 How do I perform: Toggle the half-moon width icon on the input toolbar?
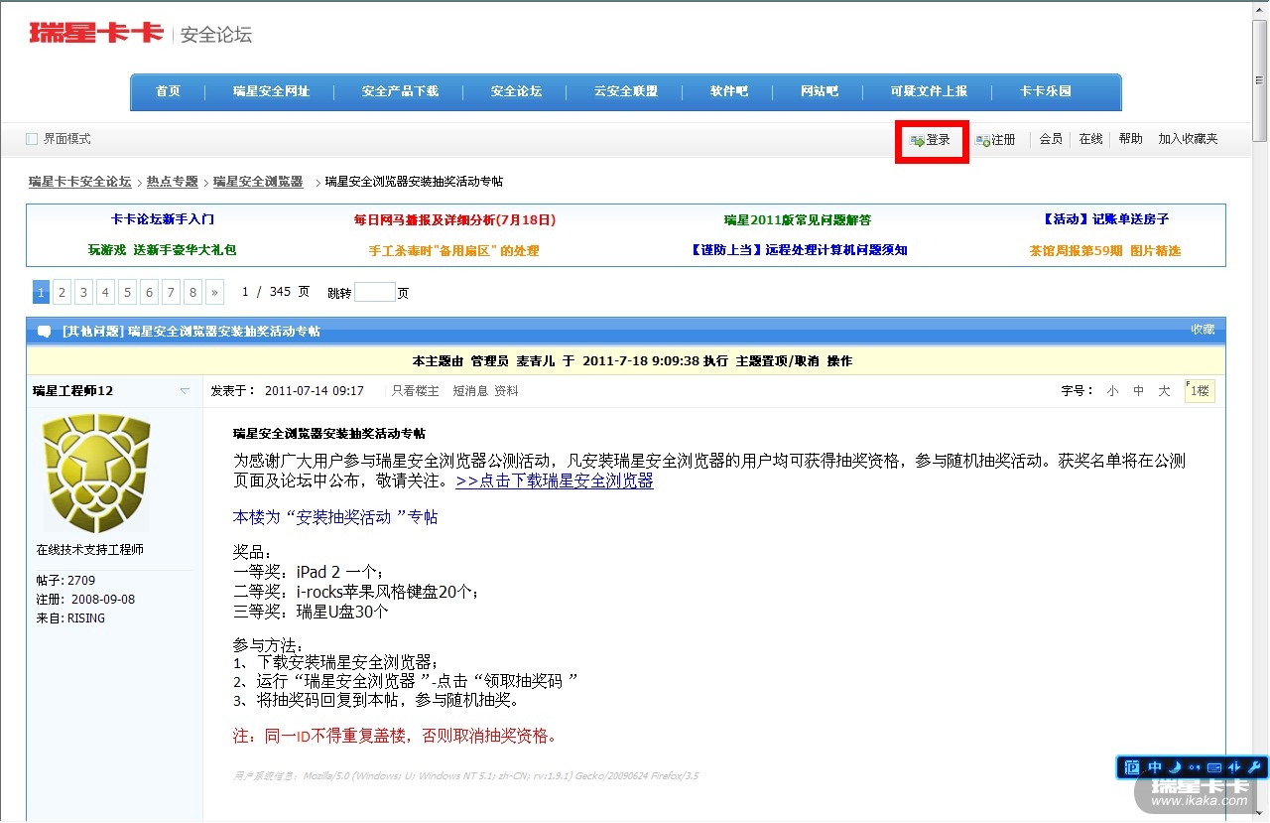[x=1174, y=766]
